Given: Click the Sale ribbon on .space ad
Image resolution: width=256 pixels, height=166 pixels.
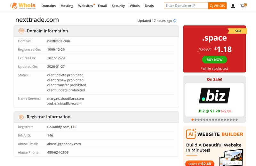Looking at the screenshot, I should [238, 31].
